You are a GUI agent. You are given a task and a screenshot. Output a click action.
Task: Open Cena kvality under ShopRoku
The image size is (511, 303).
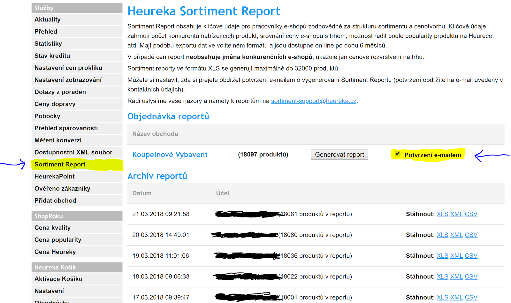[77, 228]
